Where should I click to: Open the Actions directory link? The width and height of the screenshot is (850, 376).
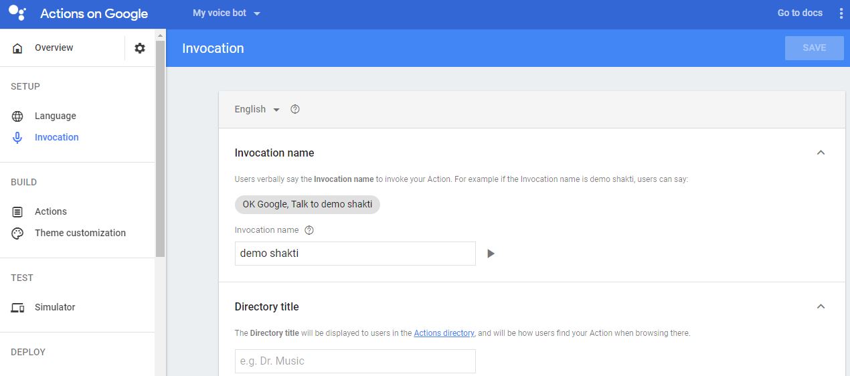pos(444,333)
